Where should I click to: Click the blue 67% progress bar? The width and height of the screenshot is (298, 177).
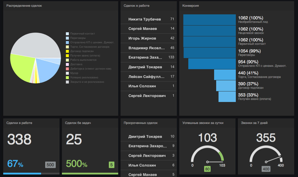pyautogui.click(x=22, y=173)
